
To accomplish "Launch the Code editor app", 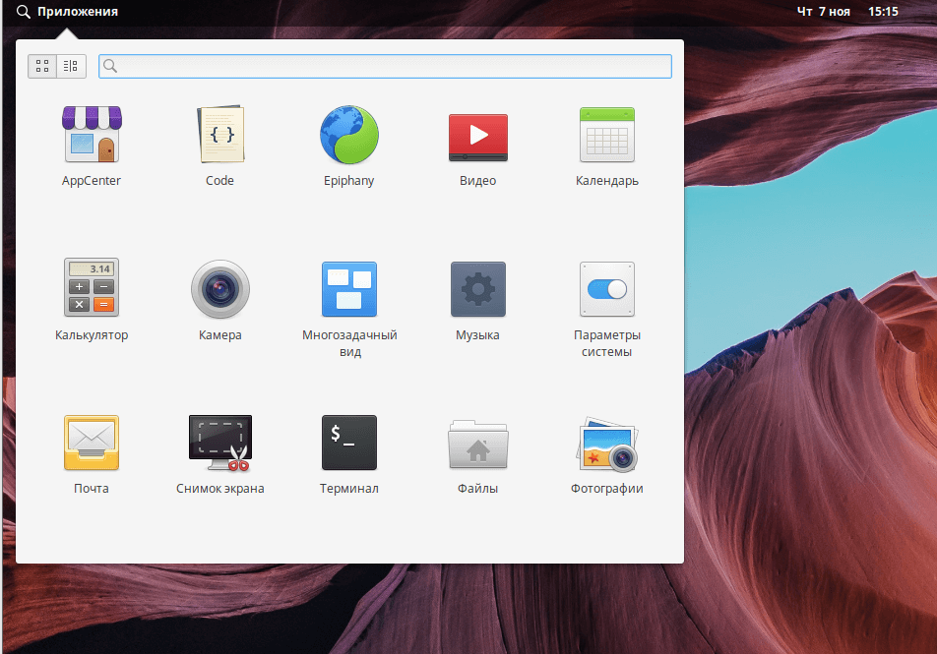I will coord(220,135).
